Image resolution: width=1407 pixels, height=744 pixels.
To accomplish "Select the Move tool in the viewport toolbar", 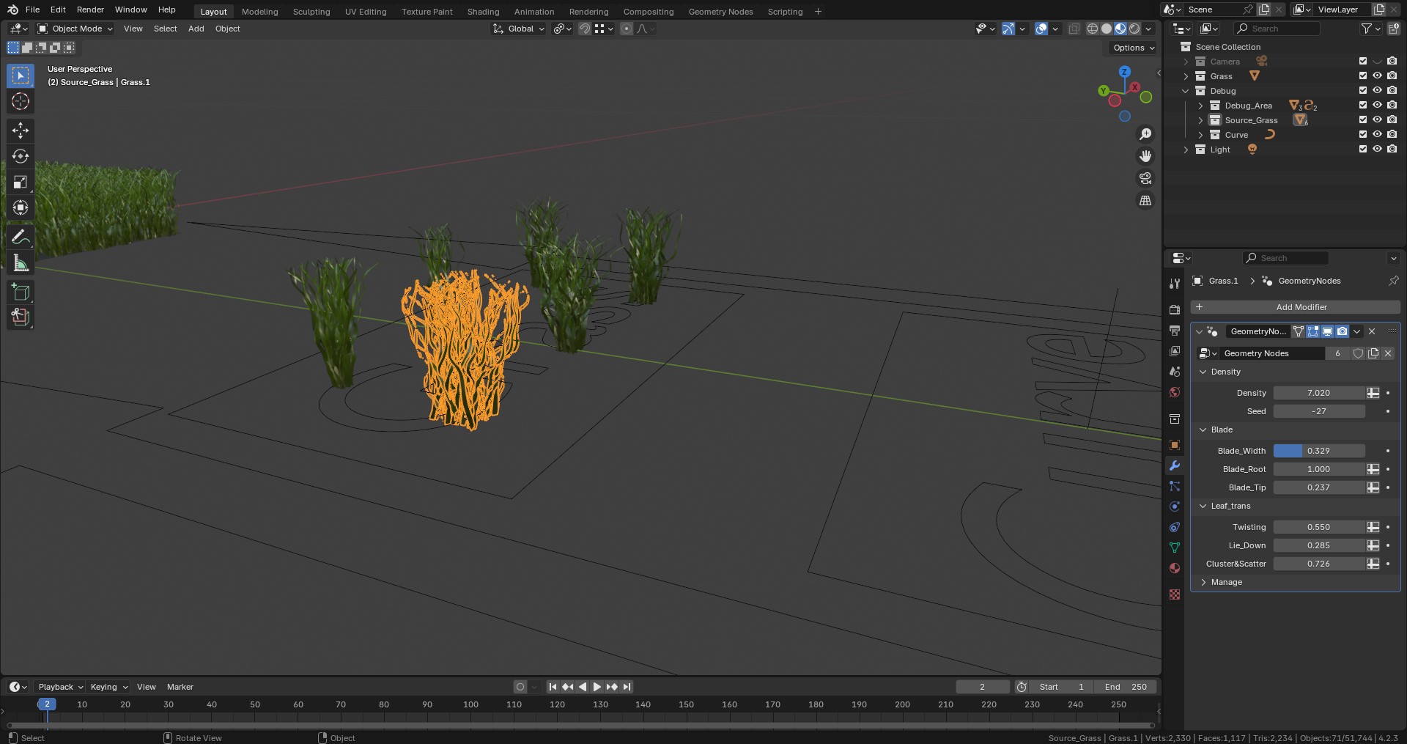I will 20,130.
